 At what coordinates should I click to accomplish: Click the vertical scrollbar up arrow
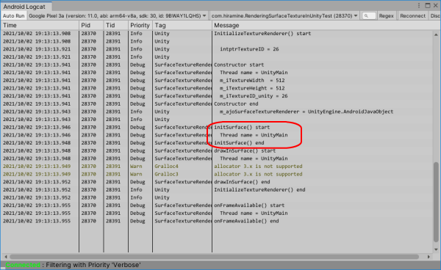tap(436, 34)
